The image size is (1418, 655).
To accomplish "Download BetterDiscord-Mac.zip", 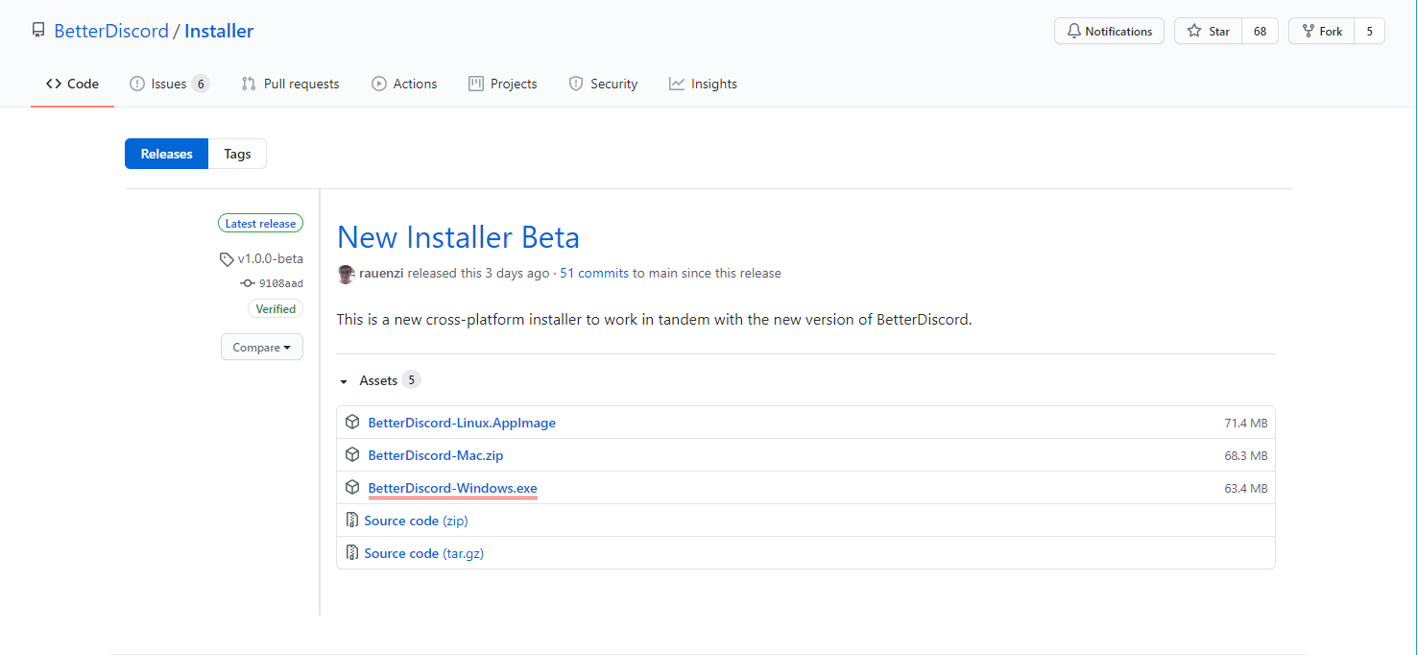I will click(x=436, y=455).
